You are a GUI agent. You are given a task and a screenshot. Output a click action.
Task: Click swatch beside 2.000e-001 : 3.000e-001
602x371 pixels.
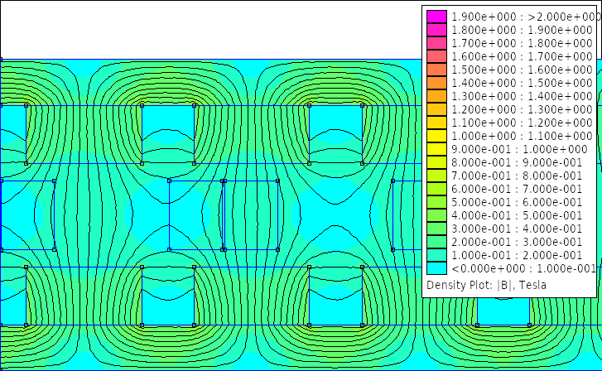[x=436, y=242]
